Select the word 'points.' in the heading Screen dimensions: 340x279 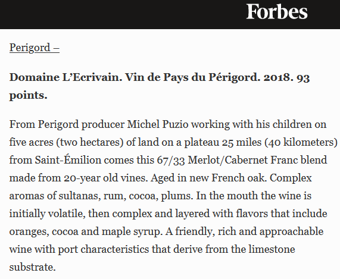tap(28, 95)
